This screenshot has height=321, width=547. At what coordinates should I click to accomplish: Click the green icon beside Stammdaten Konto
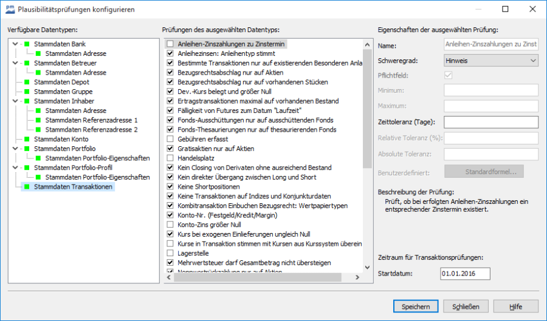27,139
